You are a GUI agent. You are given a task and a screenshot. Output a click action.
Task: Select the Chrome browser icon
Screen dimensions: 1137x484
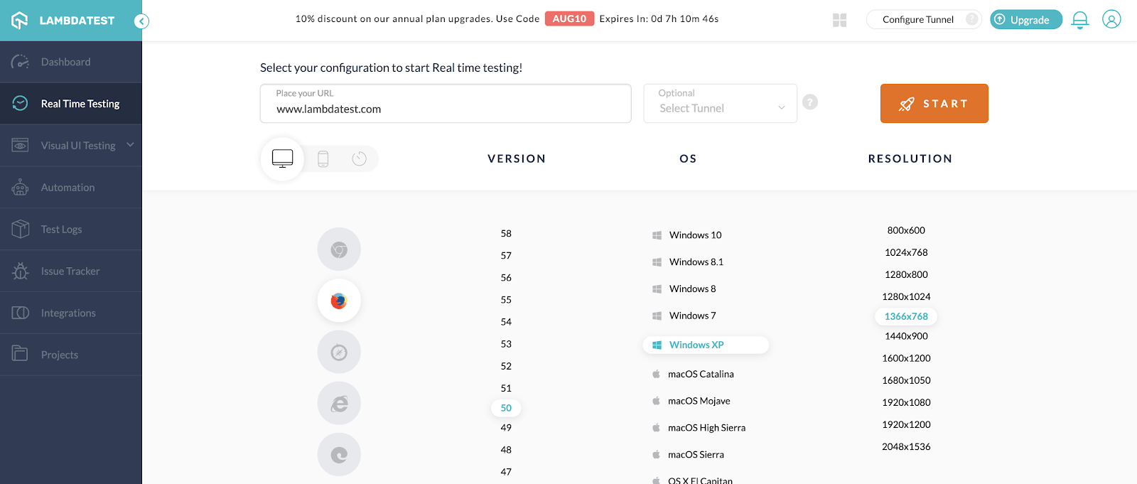click(339, 249)
